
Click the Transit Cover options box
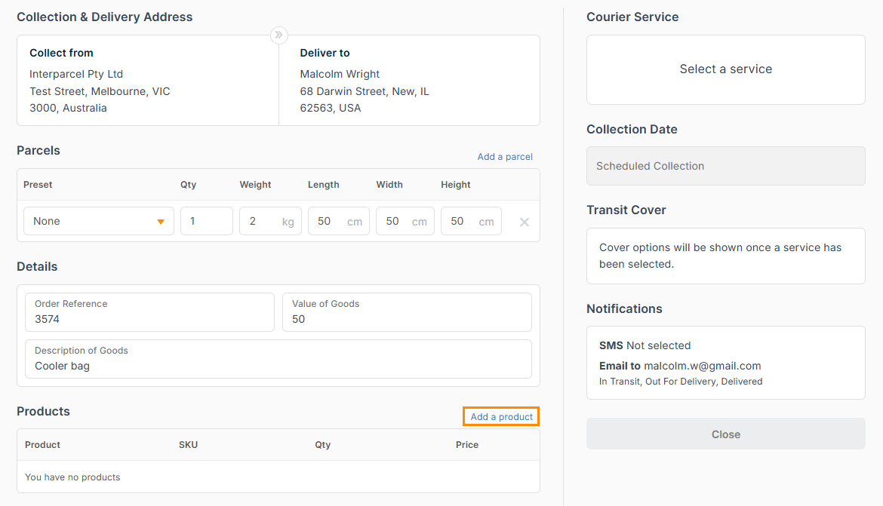pos(725,256)
